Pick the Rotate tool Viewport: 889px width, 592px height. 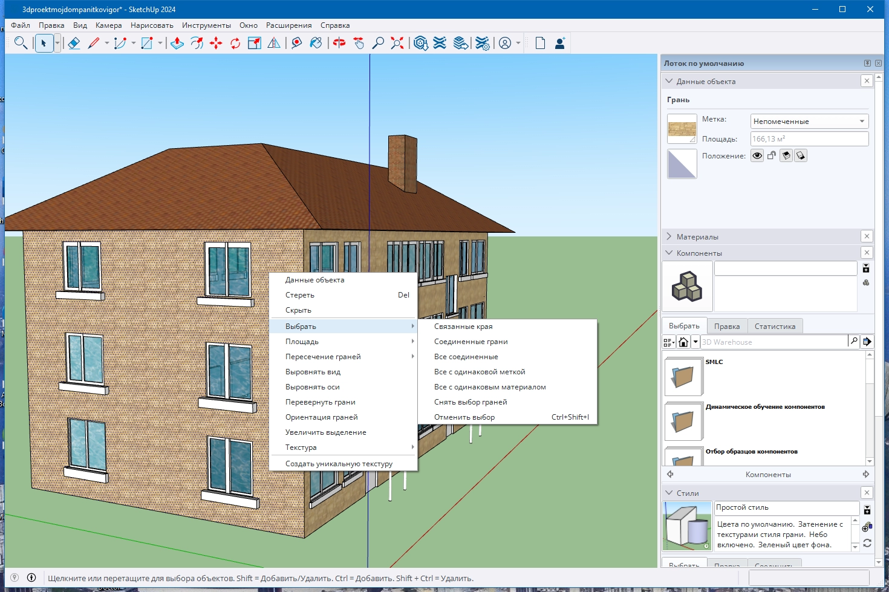(235, 43)
